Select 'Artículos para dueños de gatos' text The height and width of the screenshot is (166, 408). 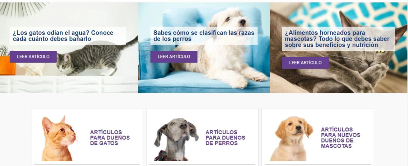click(110, 138)
